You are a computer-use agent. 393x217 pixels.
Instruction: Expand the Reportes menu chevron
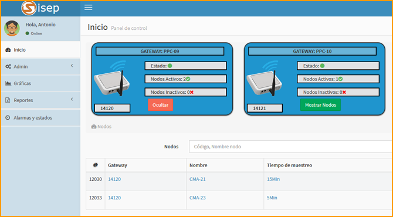72,99
